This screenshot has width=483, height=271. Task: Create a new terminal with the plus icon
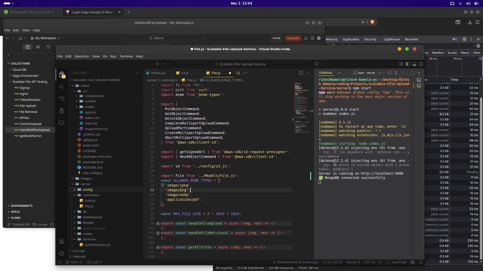point(379,73)
